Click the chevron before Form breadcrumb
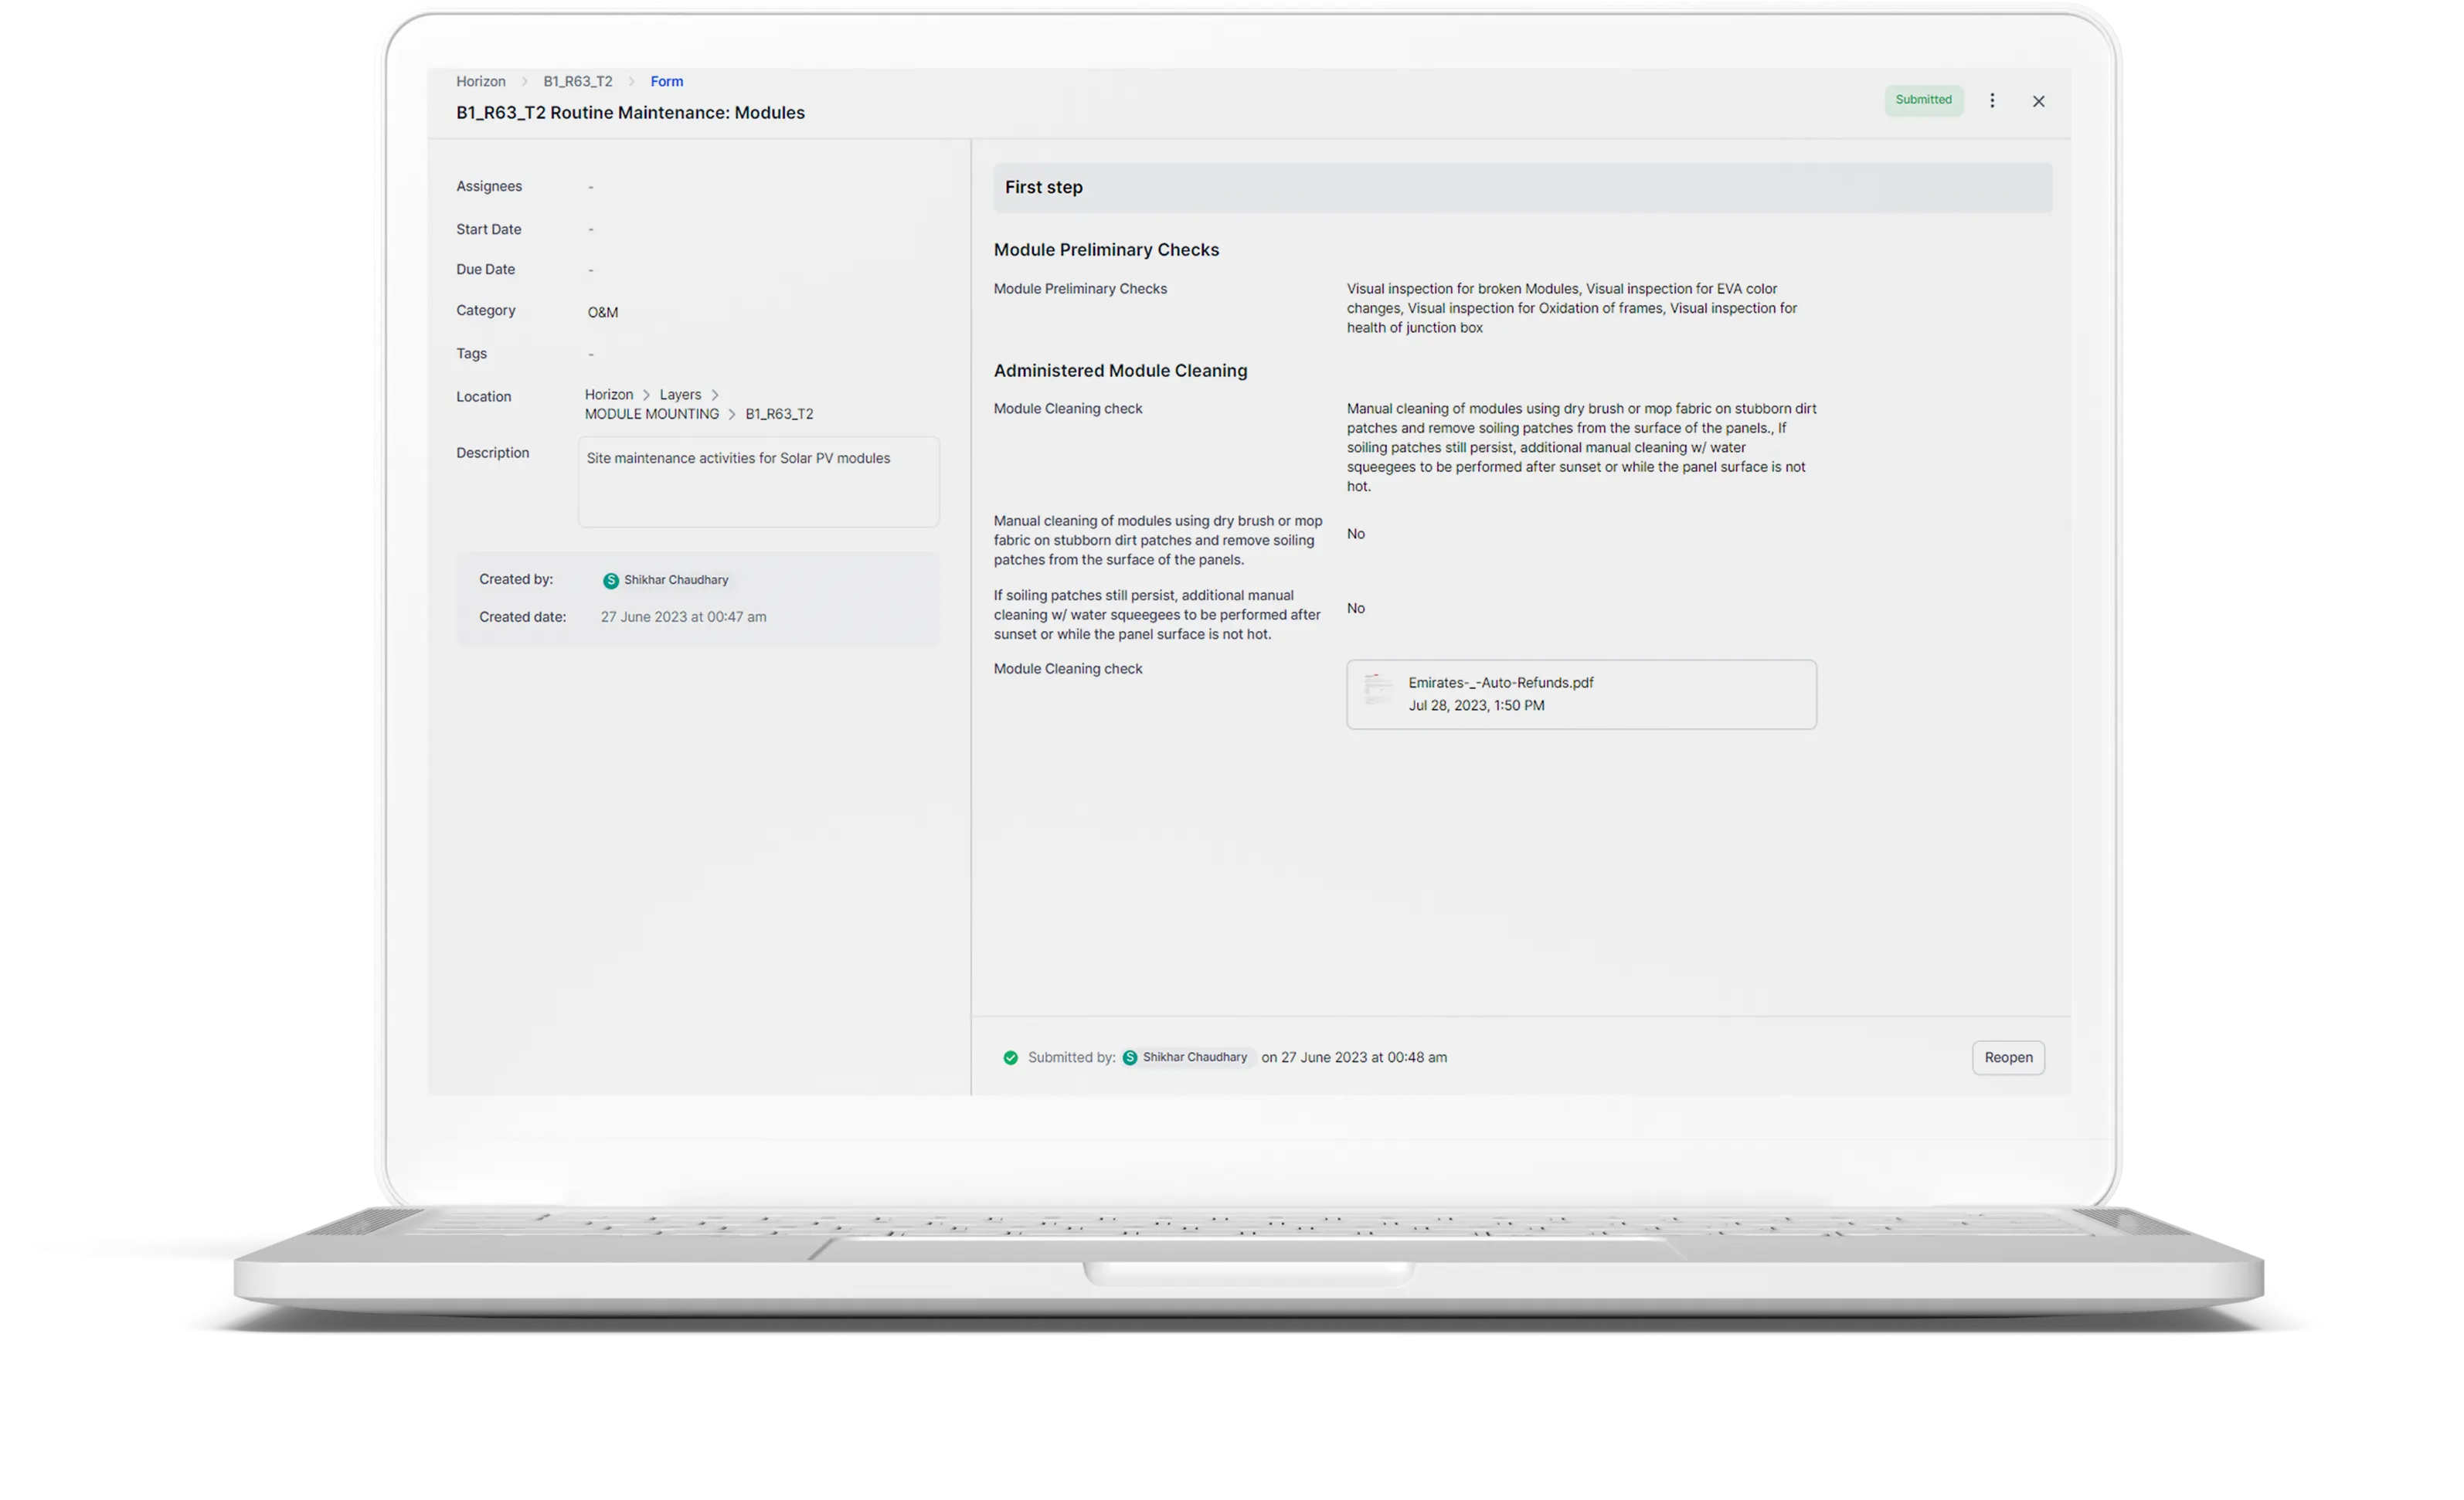This screenshot has width=2464, height=1500. click(x=631, y=82)
